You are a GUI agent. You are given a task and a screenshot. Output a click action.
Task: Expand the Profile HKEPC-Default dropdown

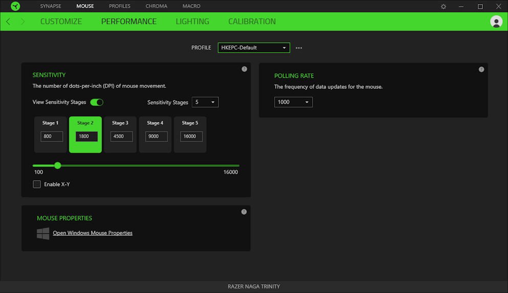click(x=254, y=47)
